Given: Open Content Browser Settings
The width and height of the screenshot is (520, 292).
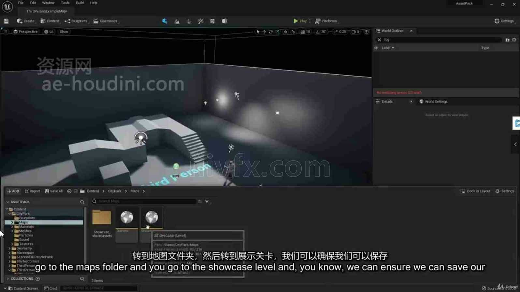Looking at the screenshot, I should 505,191.
